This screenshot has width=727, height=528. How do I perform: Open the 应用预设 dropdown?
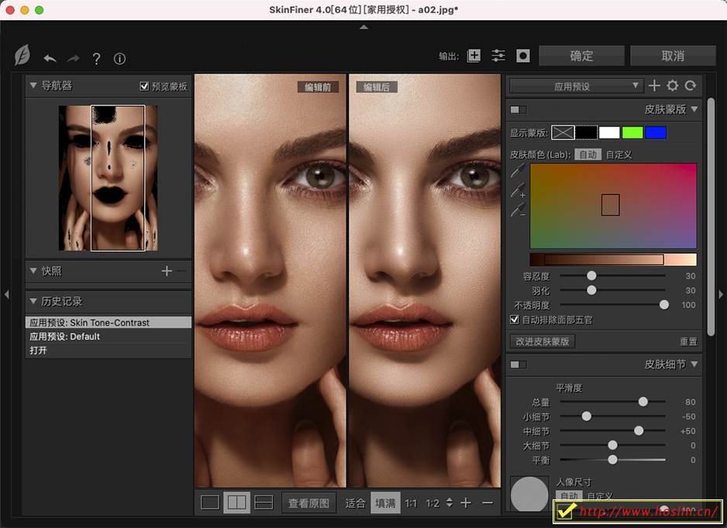coord(576,86)
